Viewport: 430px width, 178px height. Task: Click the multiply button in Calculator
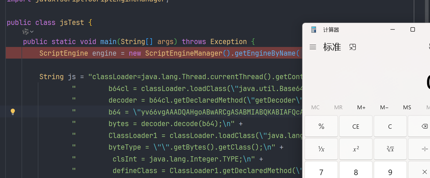click(419, 170)
